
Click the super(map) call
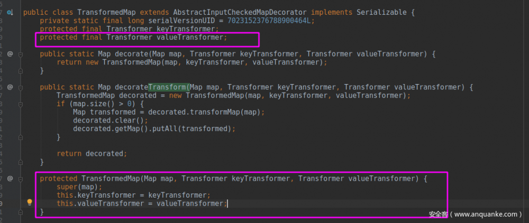coord(79,187)
